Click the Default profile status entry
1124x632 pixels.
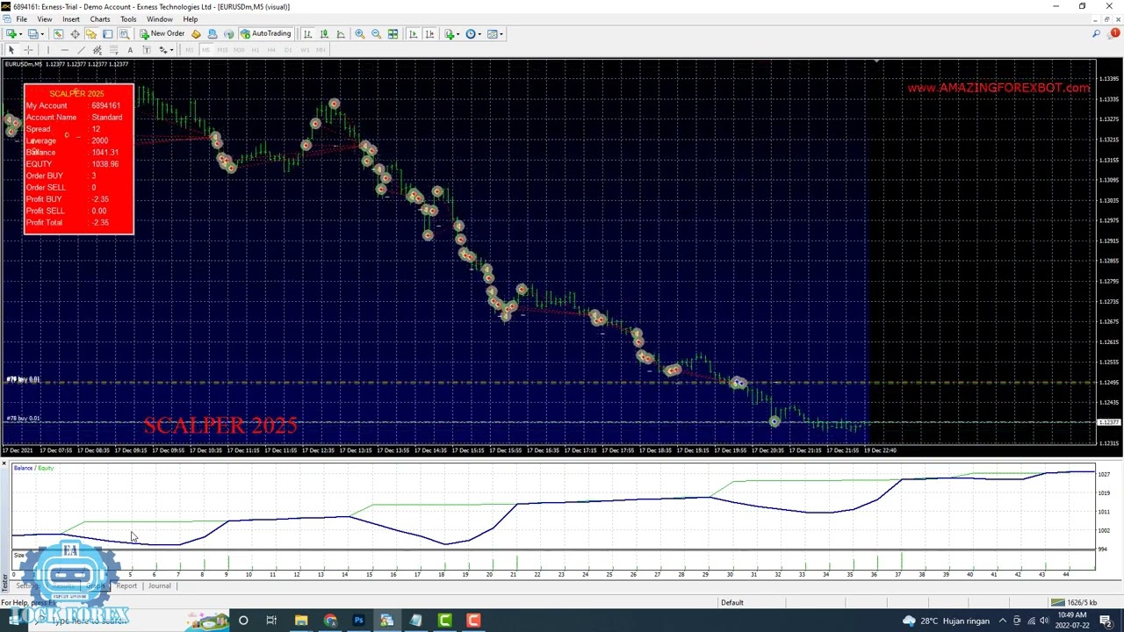pos(731,602)
